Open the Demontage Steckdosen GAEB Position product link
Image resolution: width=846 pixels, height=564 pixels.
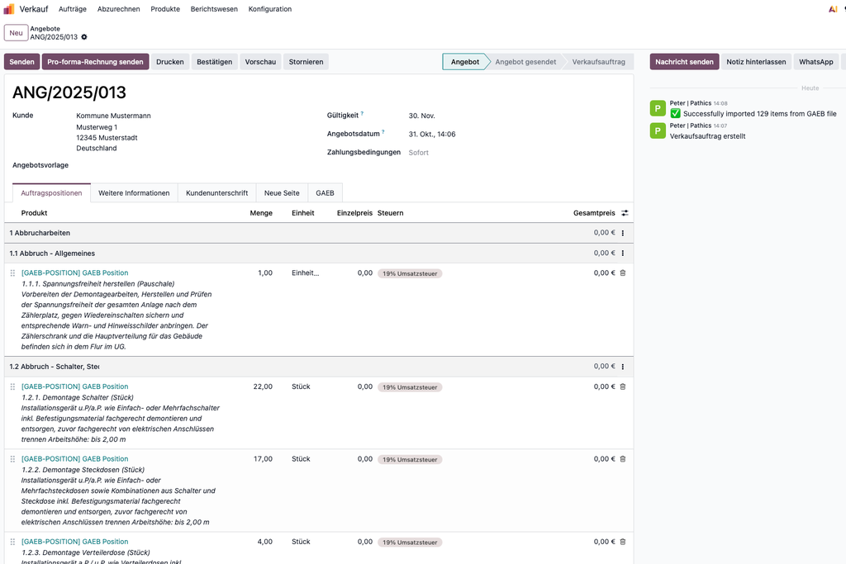click(x=75, y=459)
